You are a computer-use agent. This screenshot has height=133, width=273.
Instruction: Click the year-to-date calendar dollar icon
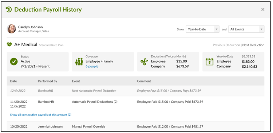[x=209, y=61]
